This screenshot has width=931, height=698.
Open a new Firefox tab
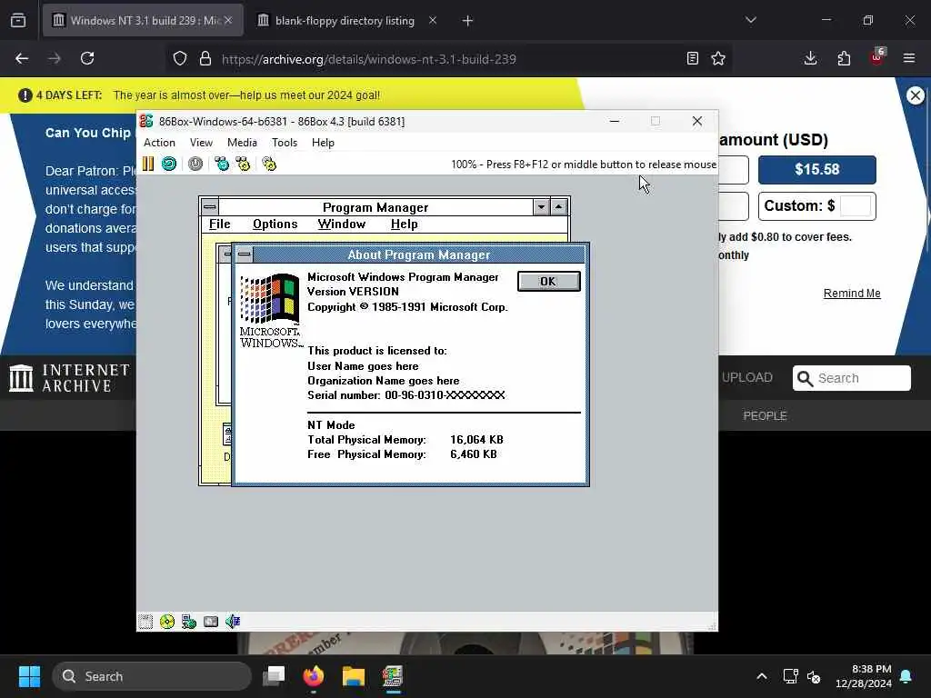click(x=468, y=21)
